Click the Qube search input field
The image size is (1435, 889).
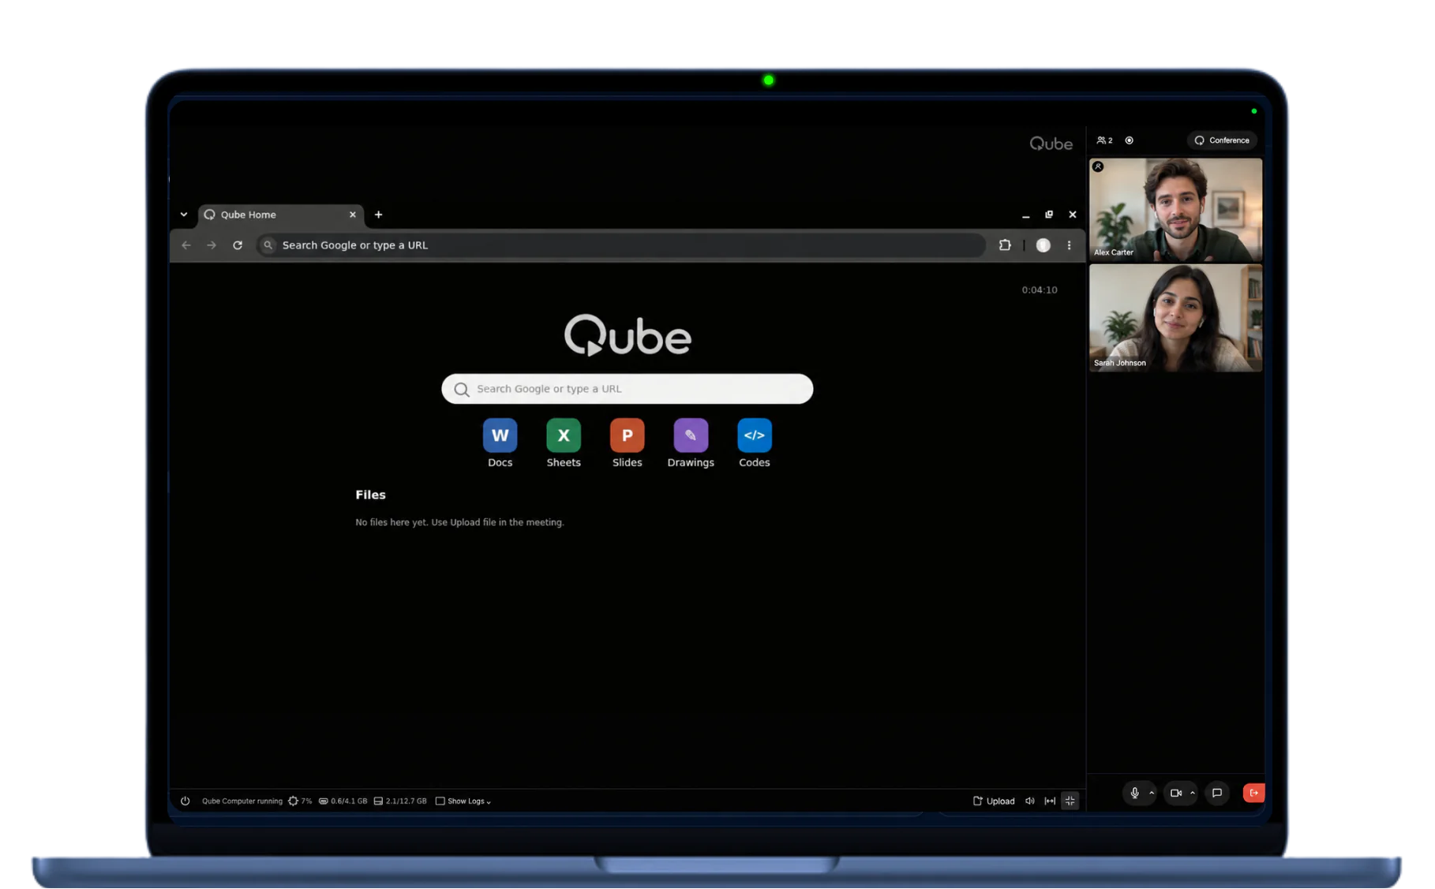click(627, 389)
